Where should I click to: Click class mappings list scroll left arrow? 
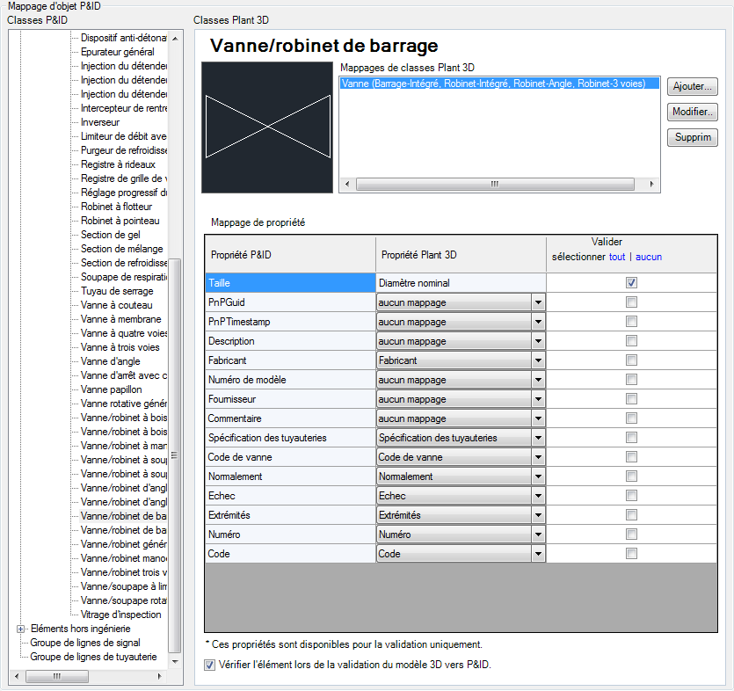point(347,184)
